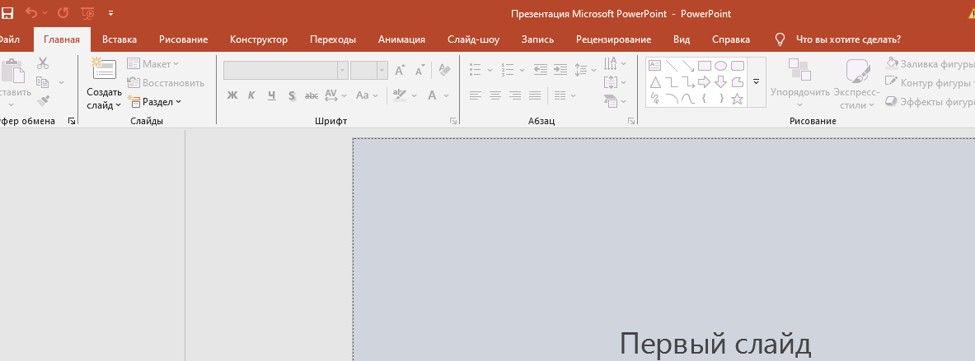Decrease font size with the small A icon

420,70
